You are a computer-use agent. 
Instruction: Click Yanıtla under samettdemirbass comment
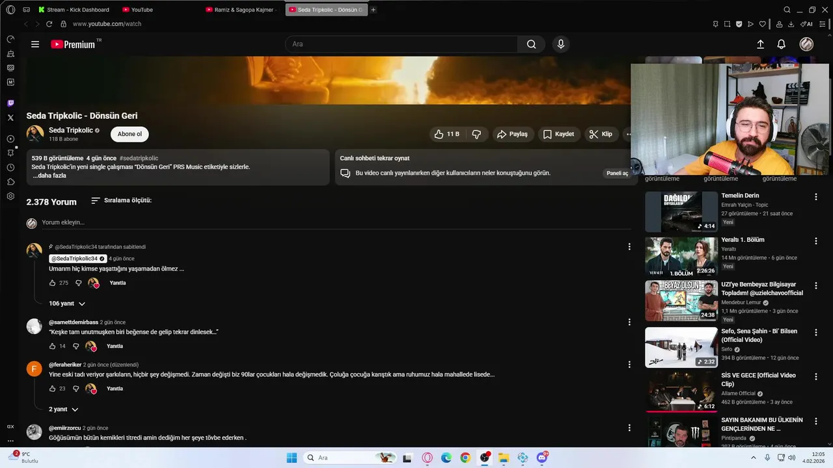point(115,346)
